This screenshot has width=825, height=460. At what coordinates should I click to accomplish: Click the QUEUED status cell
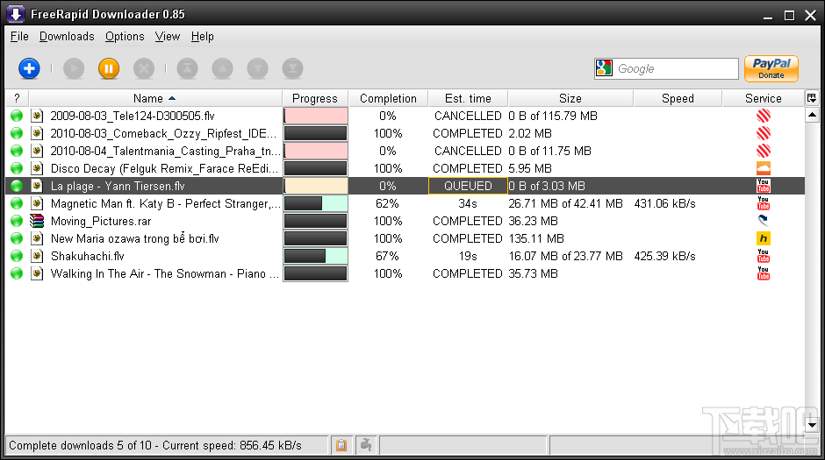(x=468, y=186)
